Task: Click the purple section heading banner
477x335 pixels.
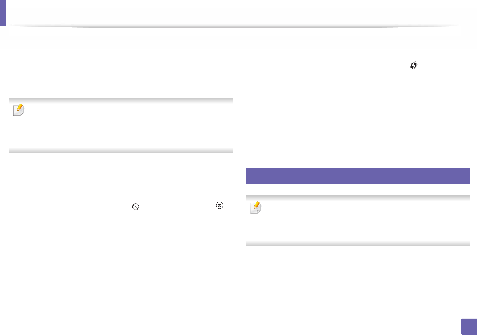Action: point(357,176)
